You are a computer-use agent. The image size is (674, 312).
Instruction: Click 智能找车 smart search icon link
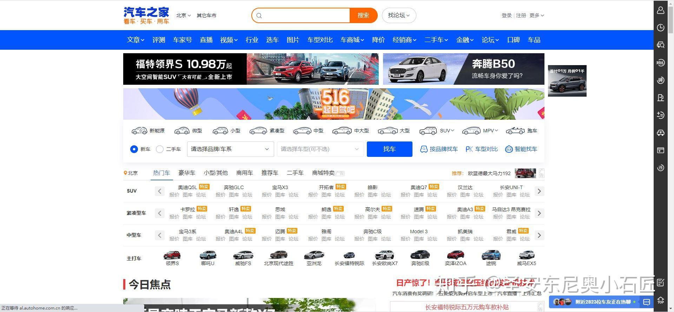tap(521, 149)
